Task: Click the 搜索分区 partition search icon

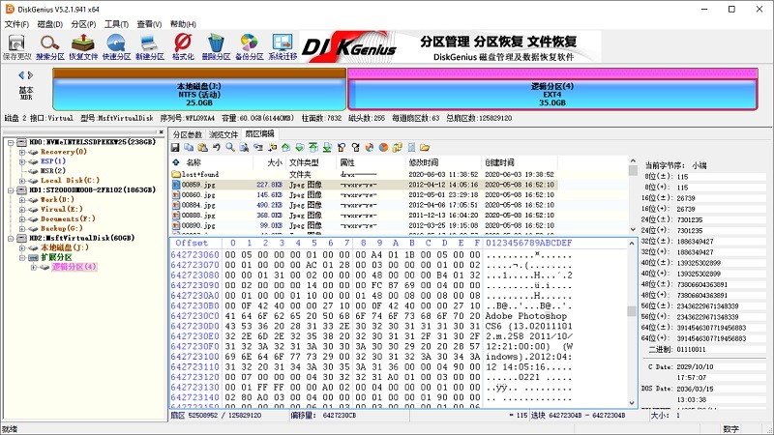Action: pos(50,46)
